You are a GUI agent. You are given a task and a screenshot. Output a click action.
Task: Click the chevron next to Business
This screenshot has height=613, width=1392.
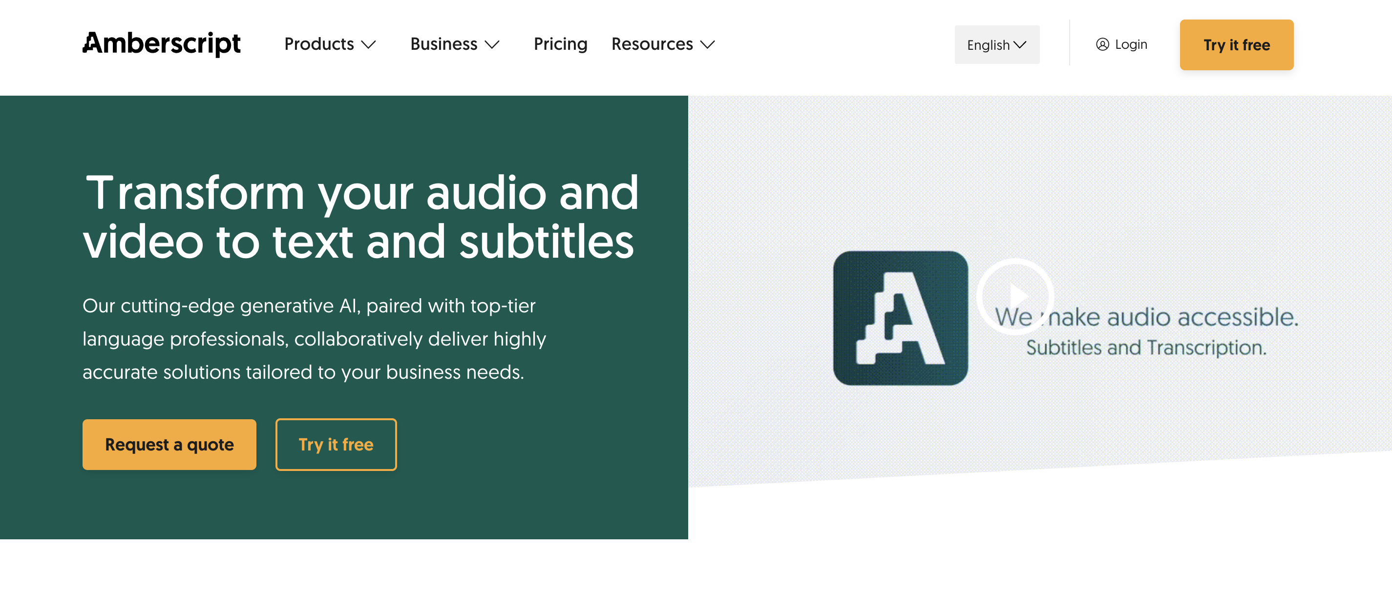click(492, 44)
